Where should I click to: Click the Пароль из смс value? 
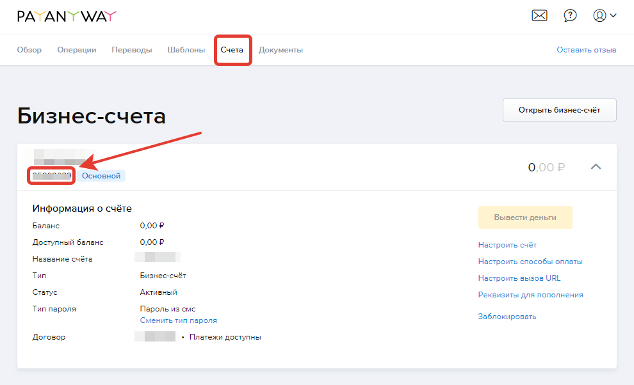[x=168, y=309]
